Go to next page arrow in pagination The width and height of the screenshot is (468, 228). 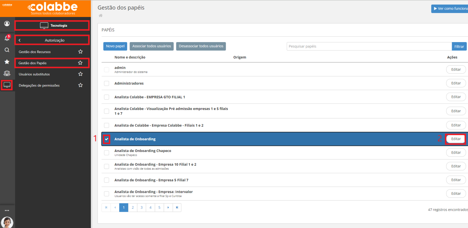click(x=168, y=207)
